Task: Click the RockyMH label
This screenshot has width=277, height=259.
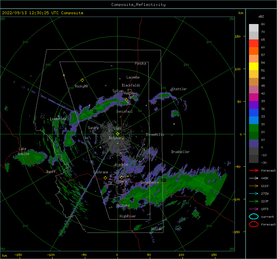Action: (x=81, y=86)
